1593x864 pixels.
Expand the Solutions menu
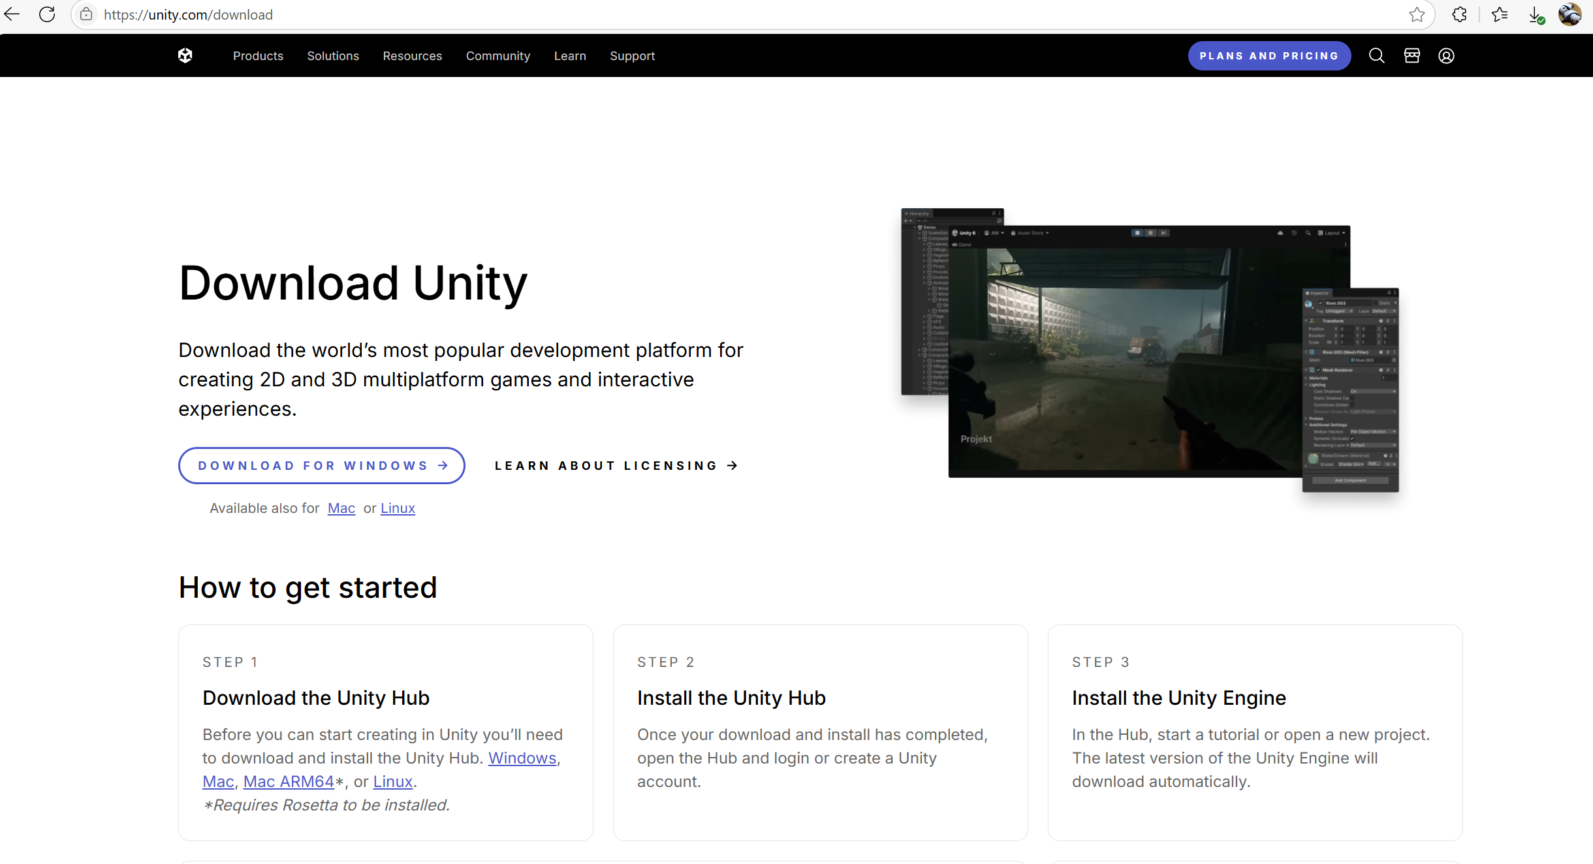333,55
